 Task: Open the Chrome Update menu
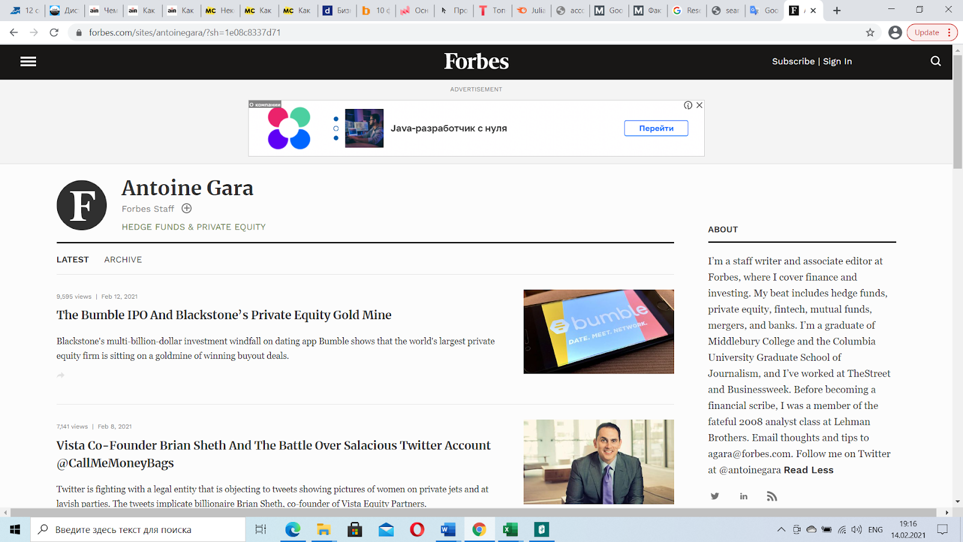(932, 33)
